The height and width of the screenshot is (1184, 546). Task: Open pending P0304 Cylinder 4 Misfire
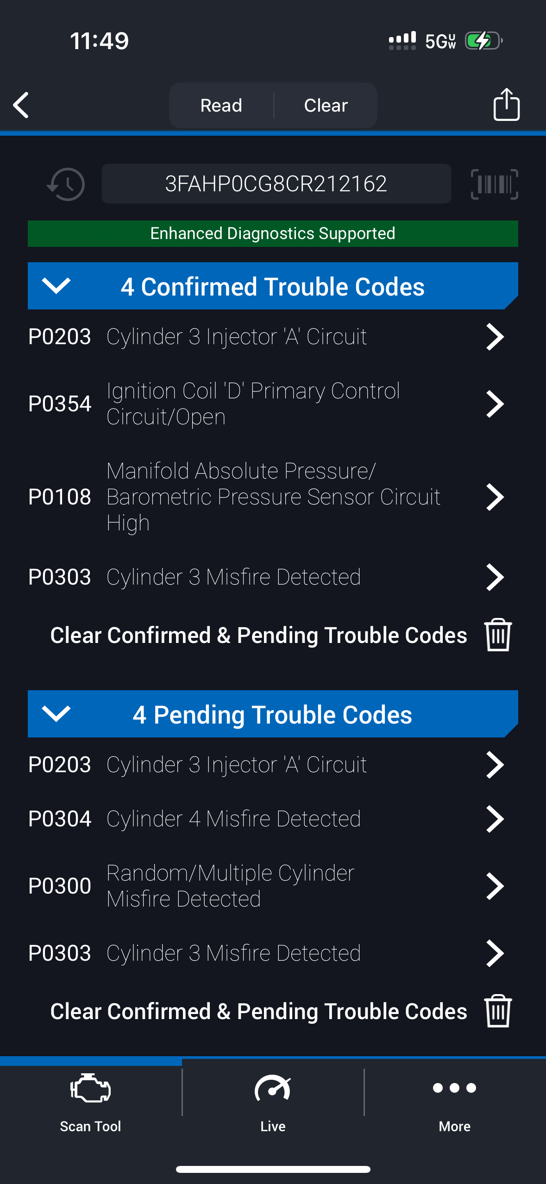273,819
